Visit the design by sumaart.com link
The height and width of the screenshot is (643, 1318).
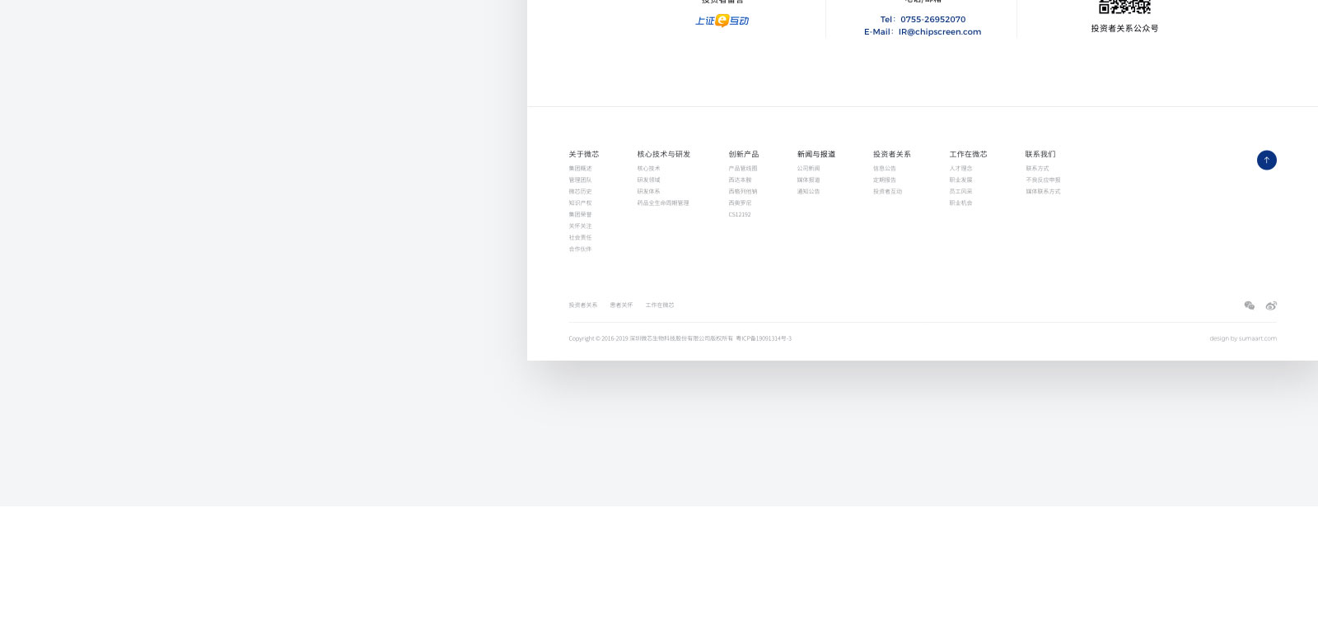[x=1242, y=338]
